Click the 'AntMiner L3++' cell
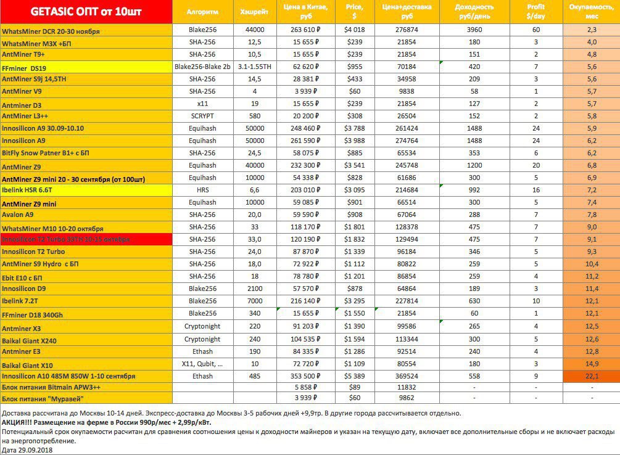The height and width of the screenshot is (455, 620). [86, 117]
